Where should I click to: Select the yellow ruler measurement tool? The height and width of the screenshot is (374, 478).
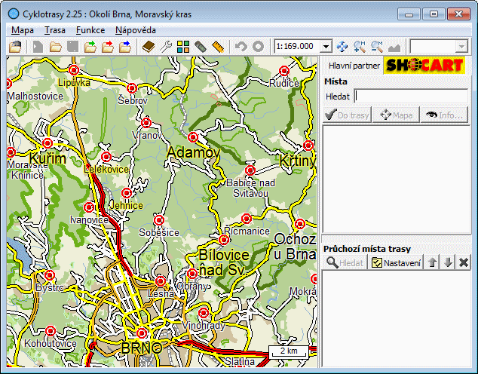(218, 47)
